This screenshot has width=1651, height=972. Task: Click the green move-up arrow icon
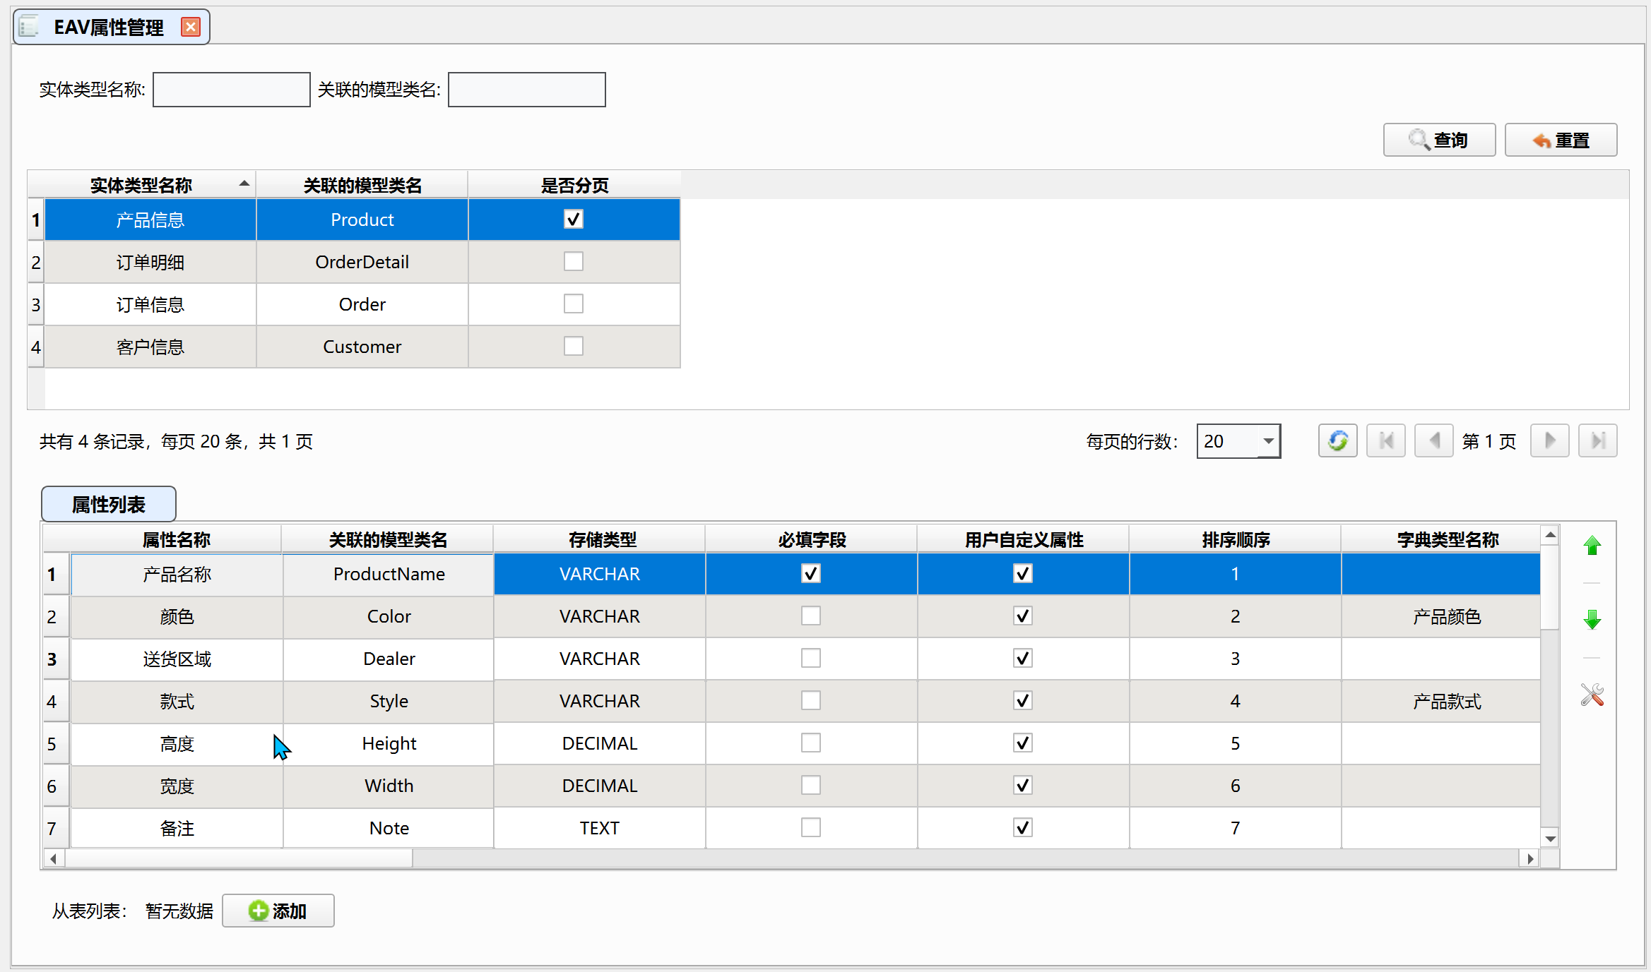click(1592, 546)
